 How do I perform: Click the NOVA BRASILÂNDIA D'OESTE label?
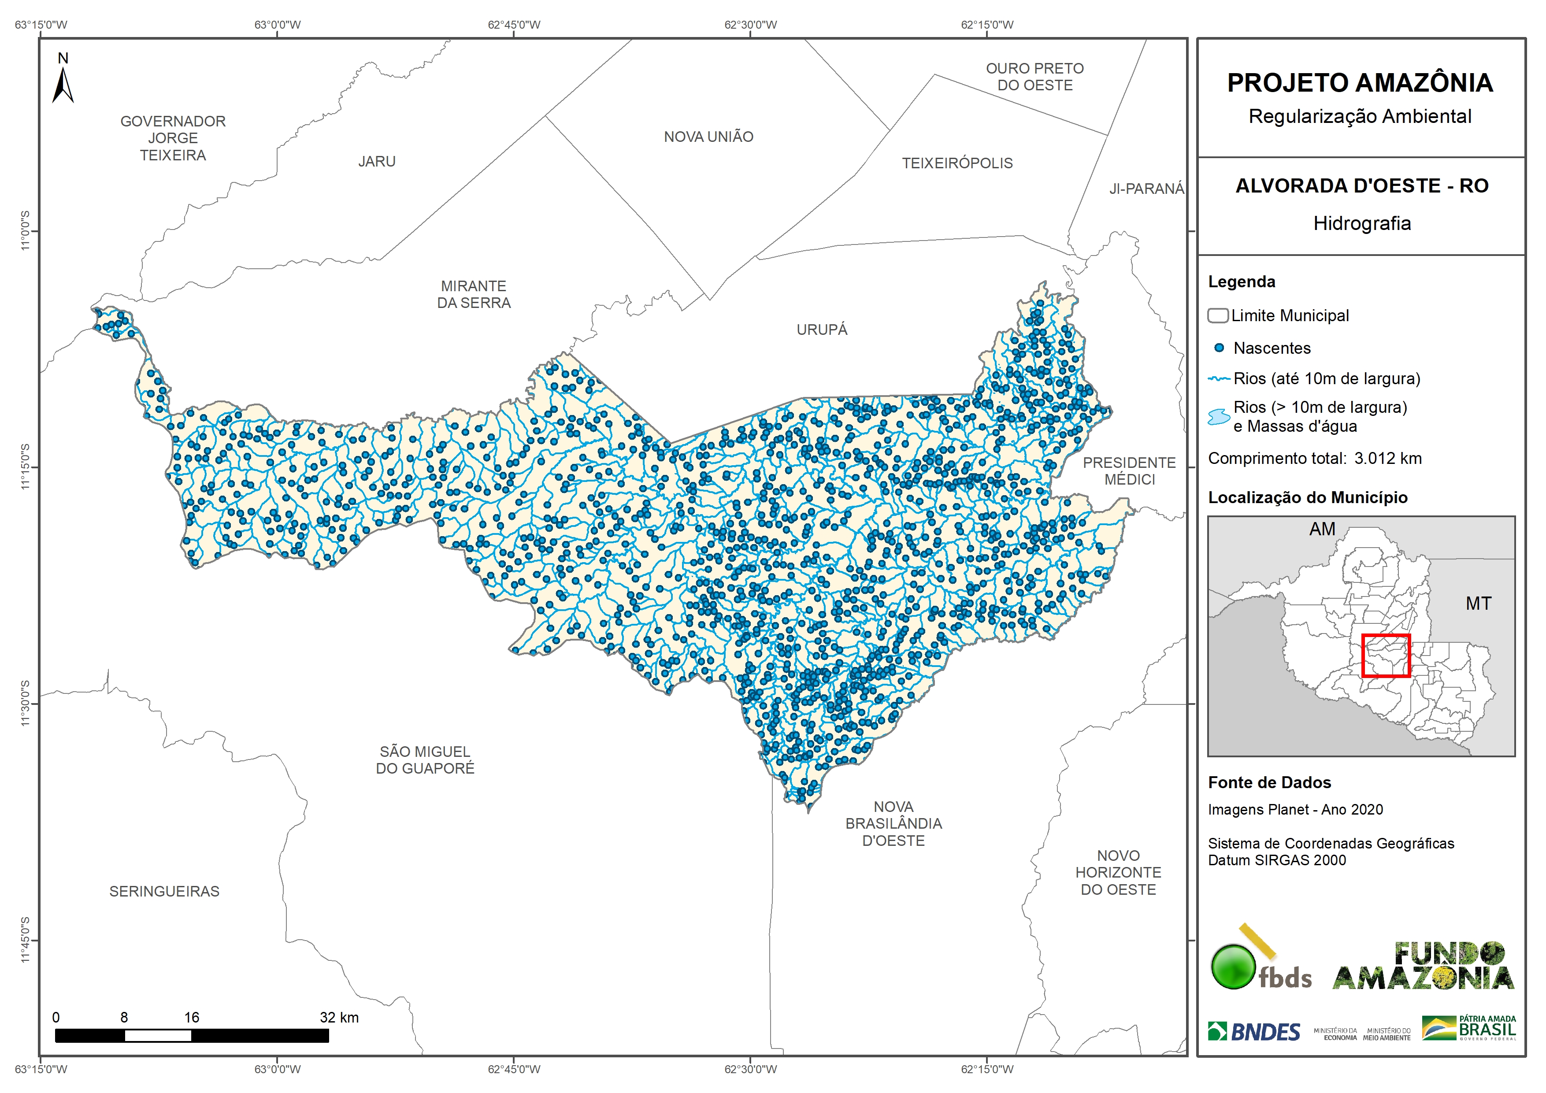893,823
